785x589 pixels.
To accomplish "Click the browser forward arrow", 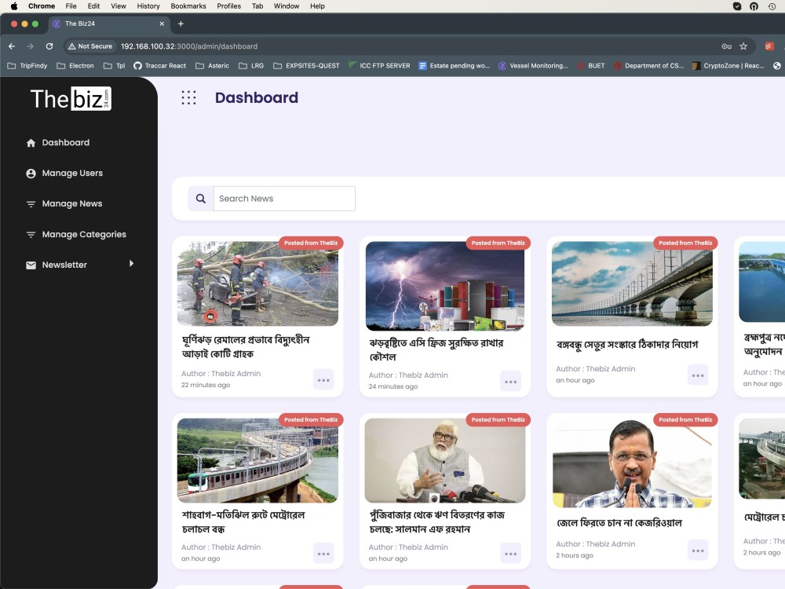I will tap(31, 46).
